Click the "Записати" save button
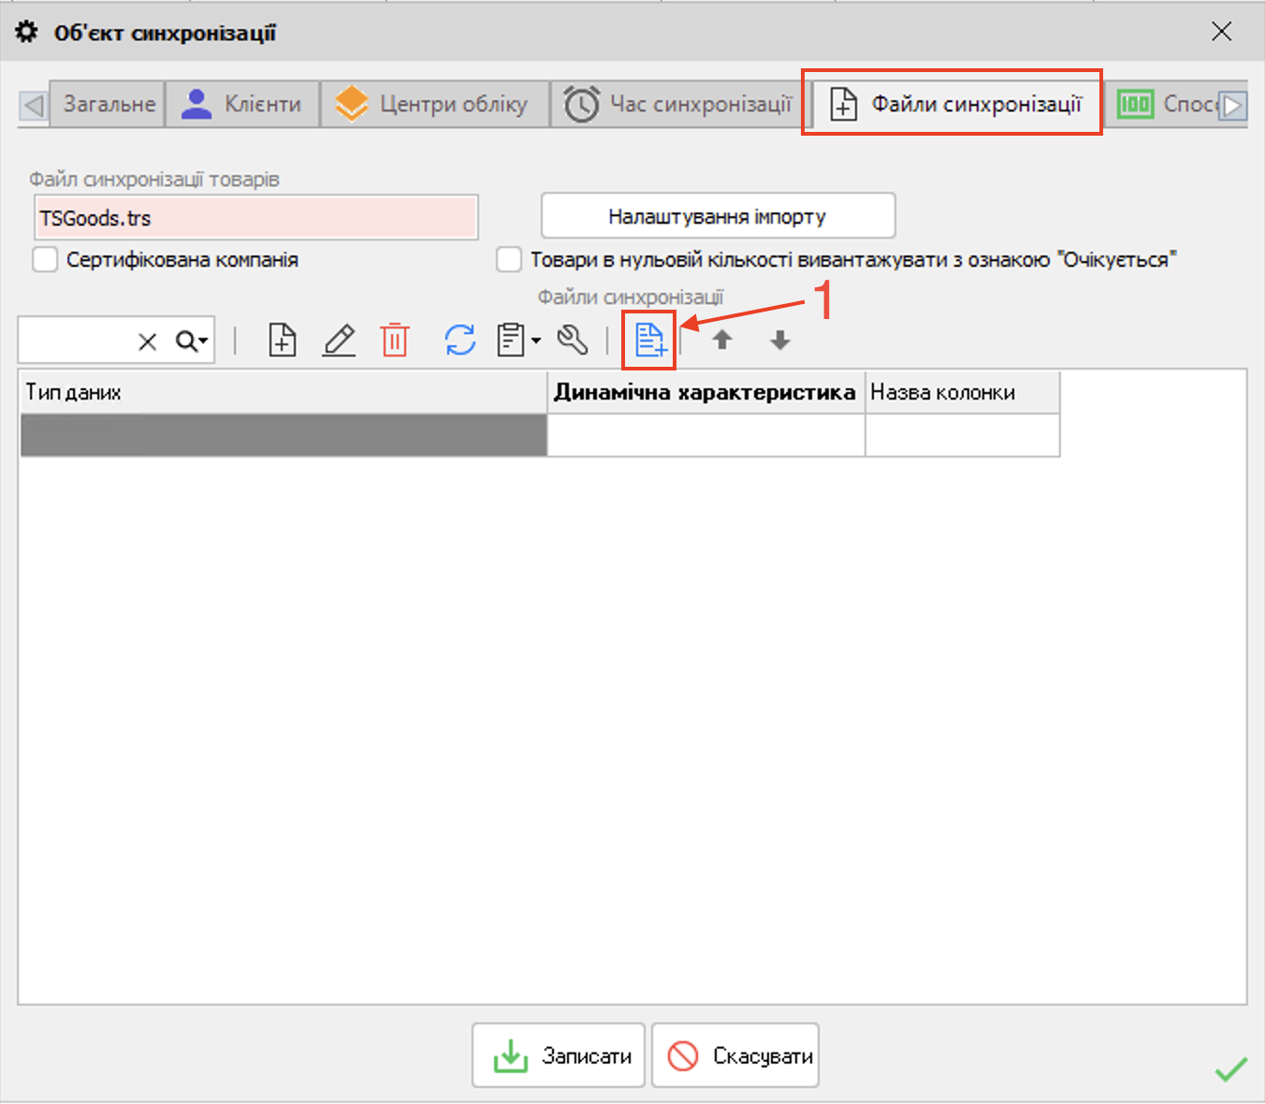The image size is (1265, 1104). (559, 1055)
